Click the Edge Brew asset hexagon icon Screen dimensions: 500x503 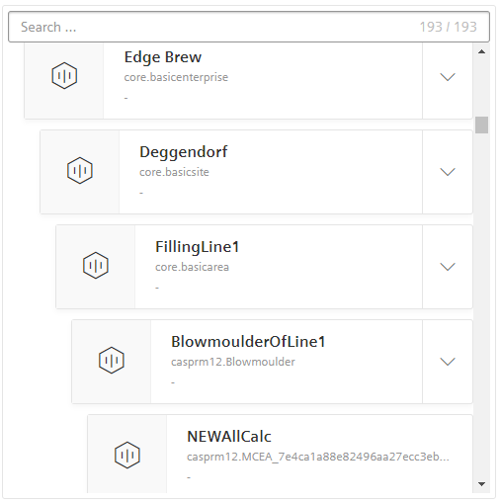point(64,76)
